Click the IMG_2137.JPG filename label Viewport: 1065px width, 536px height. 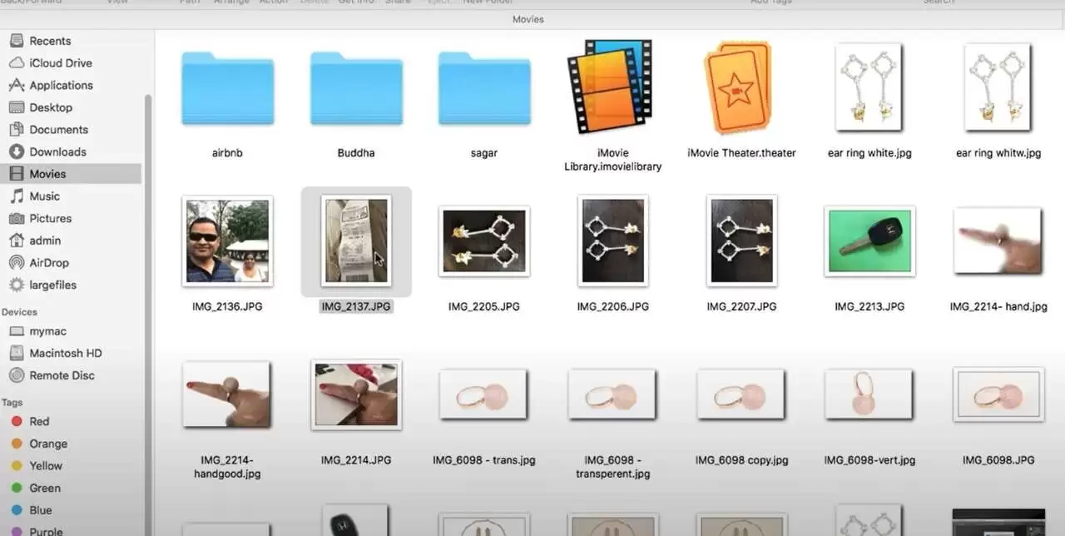tap(355, 306)
